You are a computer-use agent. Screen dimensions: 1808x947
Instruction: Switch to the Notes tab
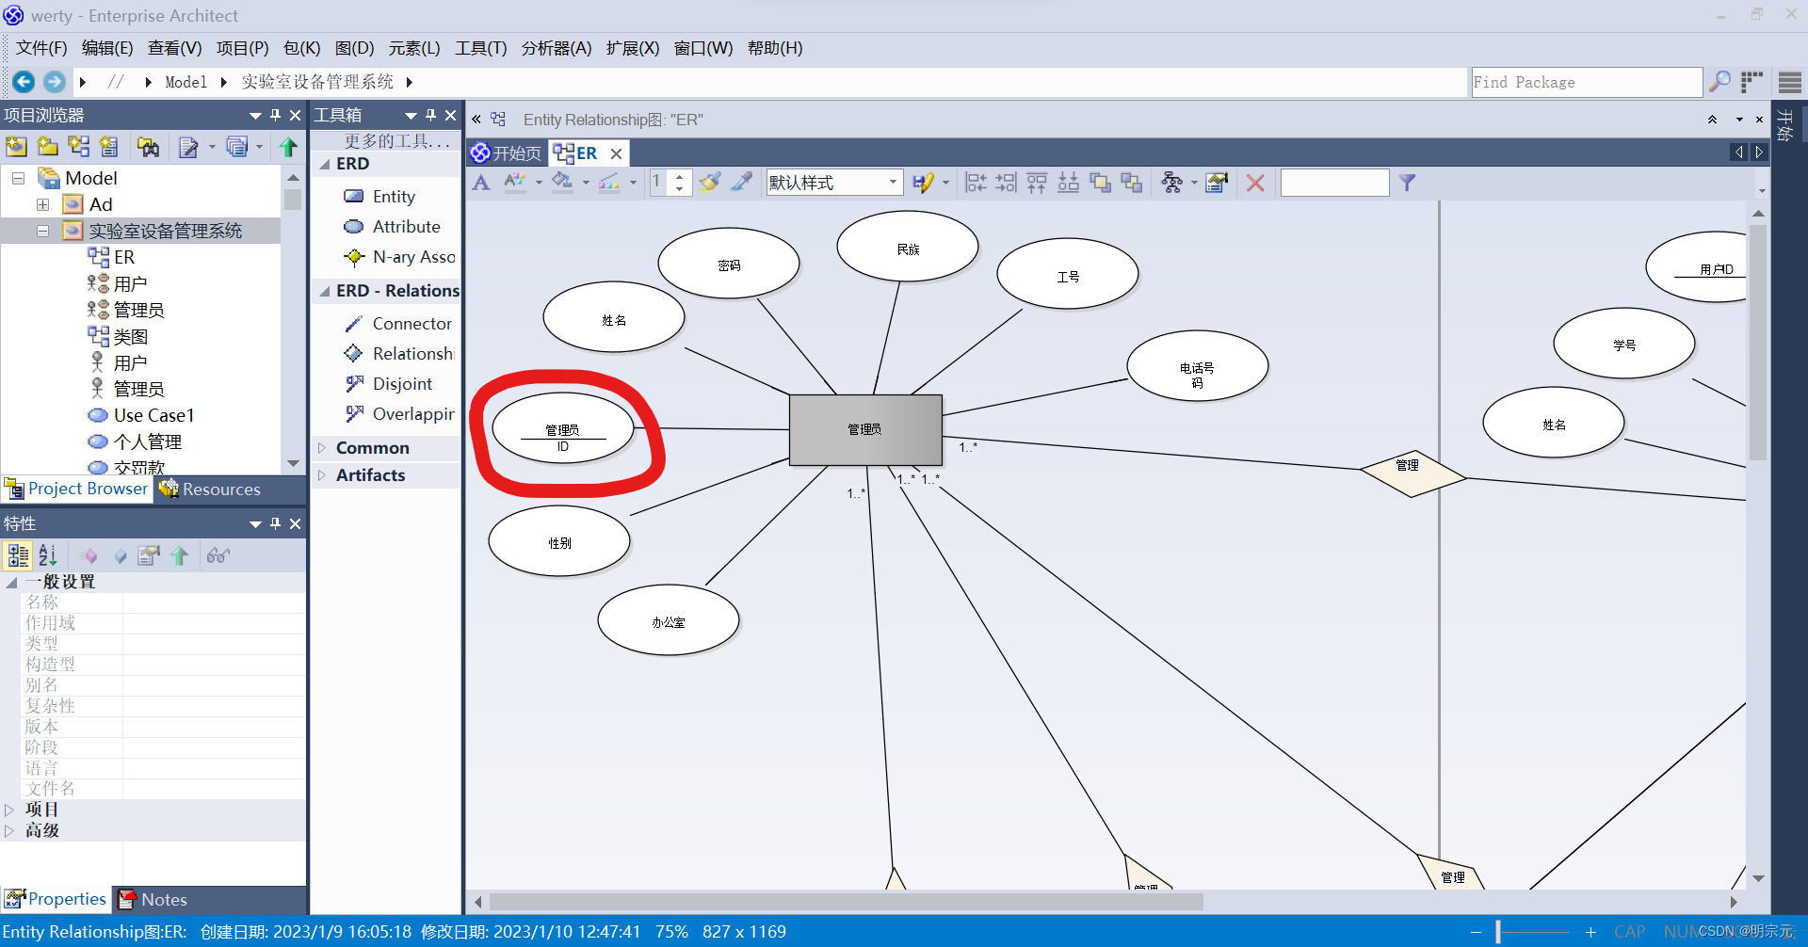tap(153, 899)
